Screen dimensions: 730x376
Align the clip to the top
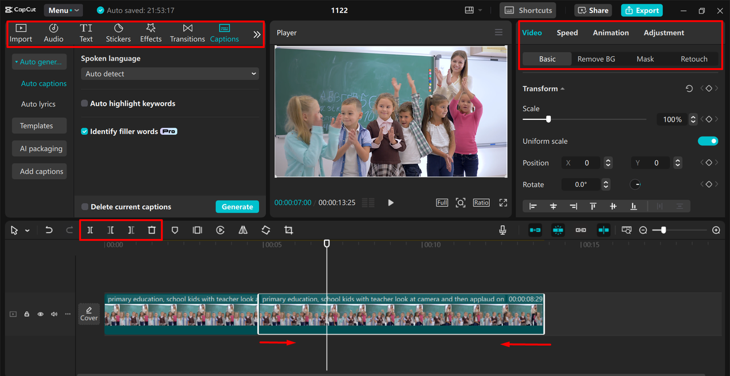[593, 206]
